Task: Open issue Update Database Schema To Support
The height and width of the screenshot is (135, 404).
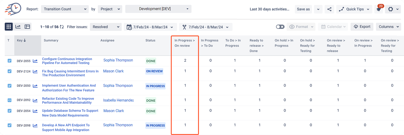Action: (x=70, y=113)
